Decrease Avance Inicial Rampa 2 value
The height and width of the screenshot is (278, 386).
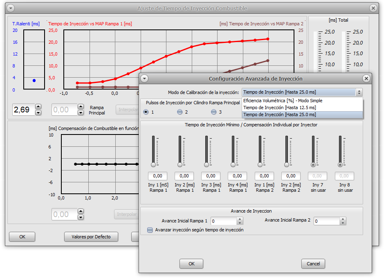click(x=343, y=223)
